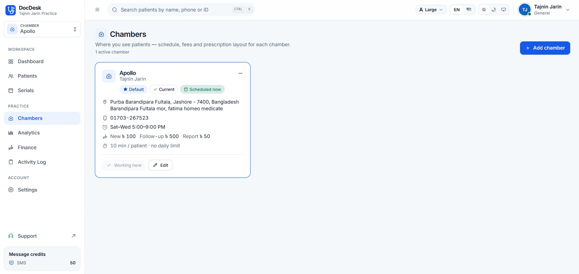Click the clock icon beside Sat–Wed schedule
The image size is (579, 274).
tap(105, 127)
